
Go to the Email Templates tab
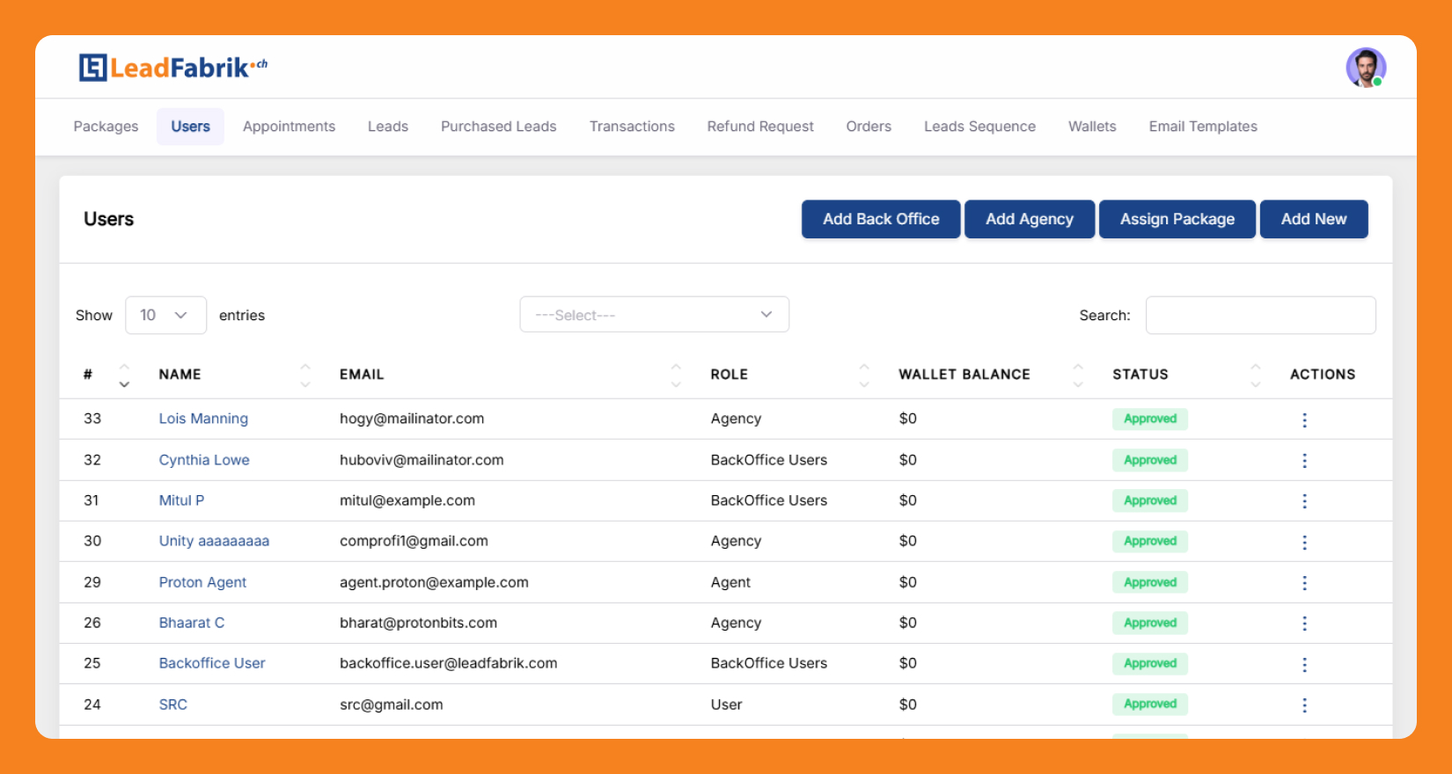1202,127
